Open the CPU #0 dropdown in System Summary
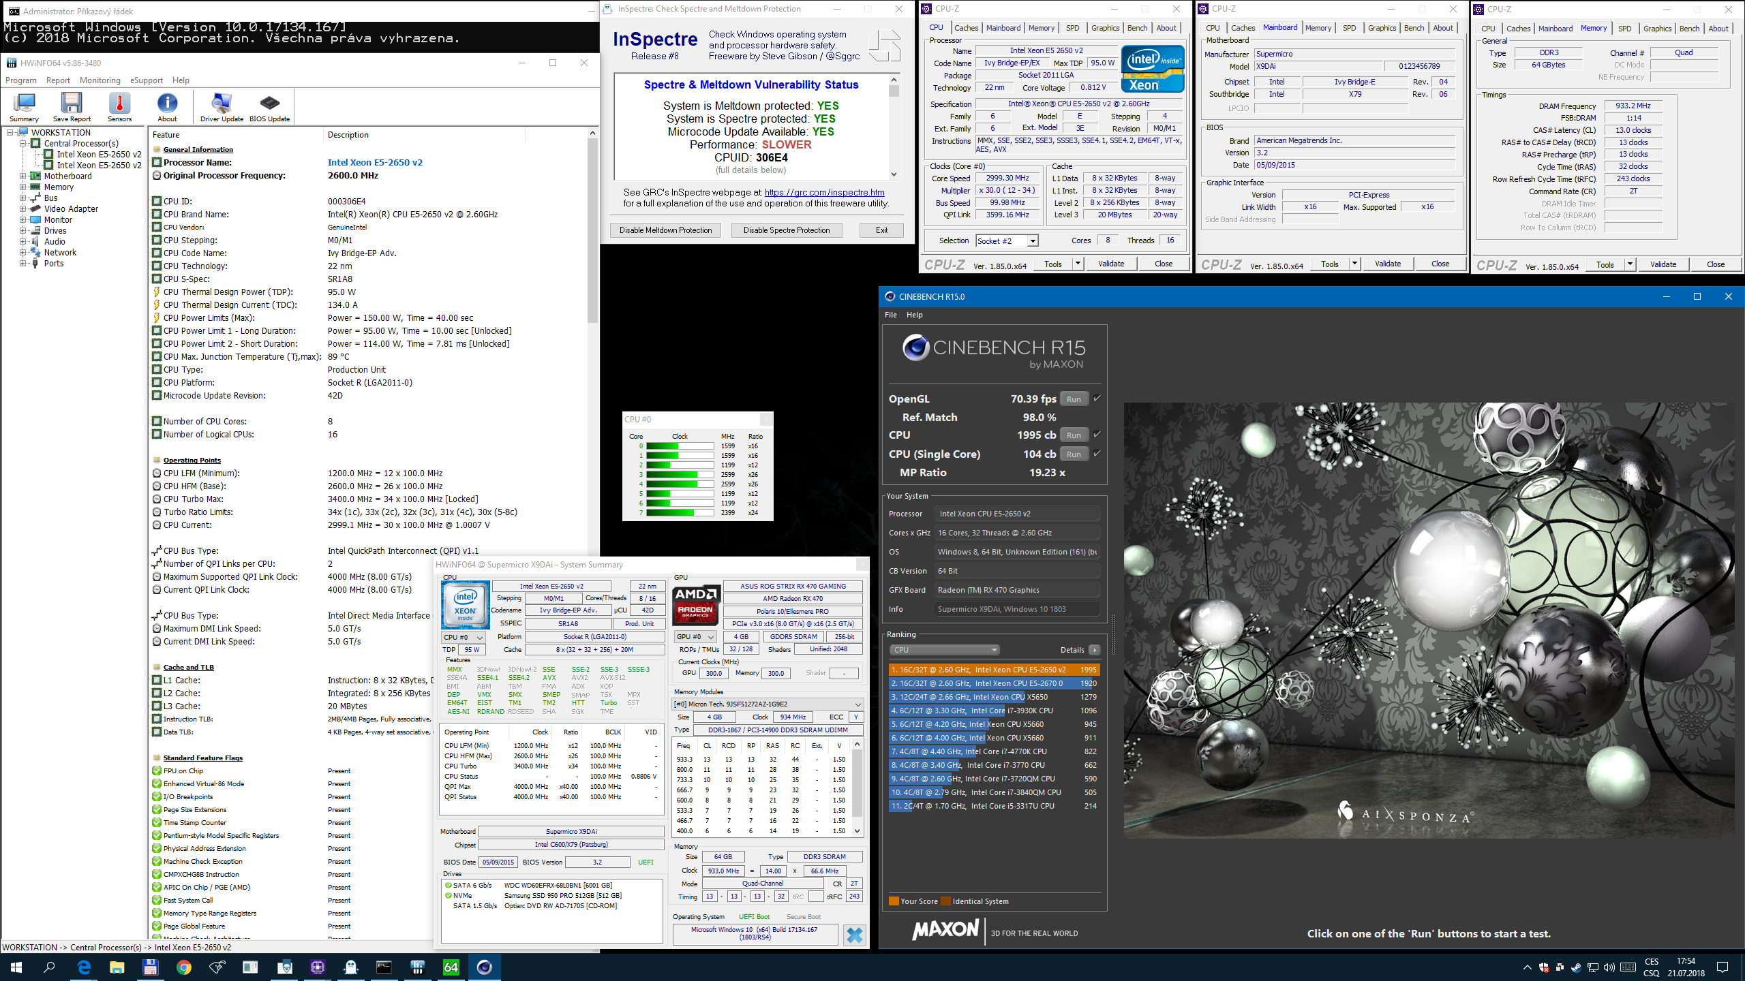The image size is (1745, 981). pyautogui.click(x=464, y=637)
